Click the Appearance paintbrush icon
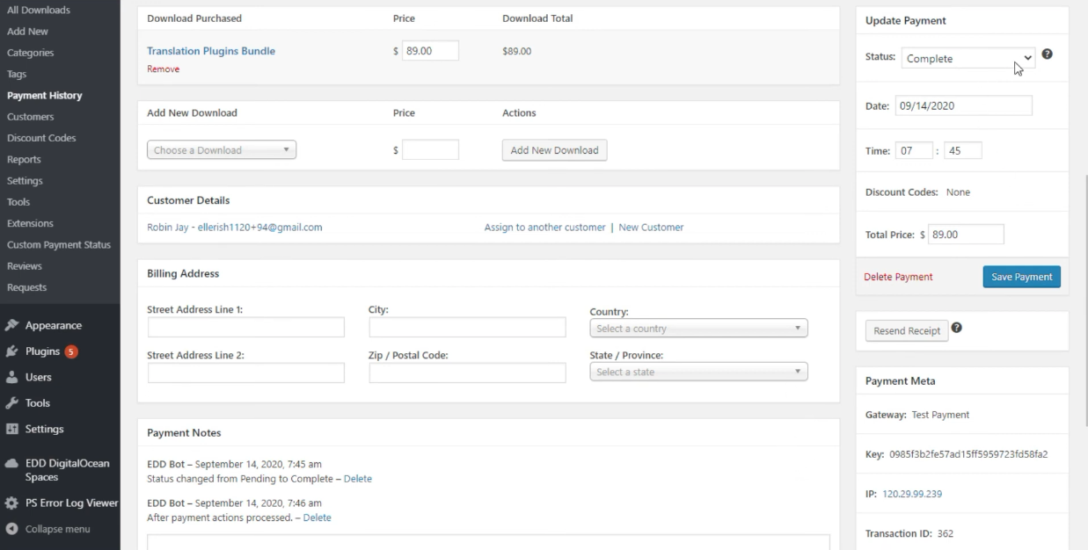The height and width of the screenshot is (550, 1088). pyautogui.click(x=11, y=325)
